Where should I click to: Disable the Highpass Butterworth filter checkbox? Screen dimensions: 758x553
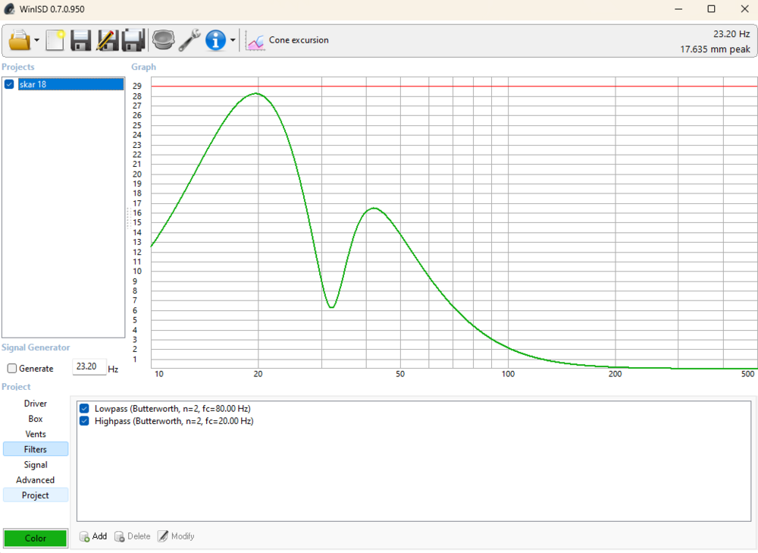click(84, 421)
